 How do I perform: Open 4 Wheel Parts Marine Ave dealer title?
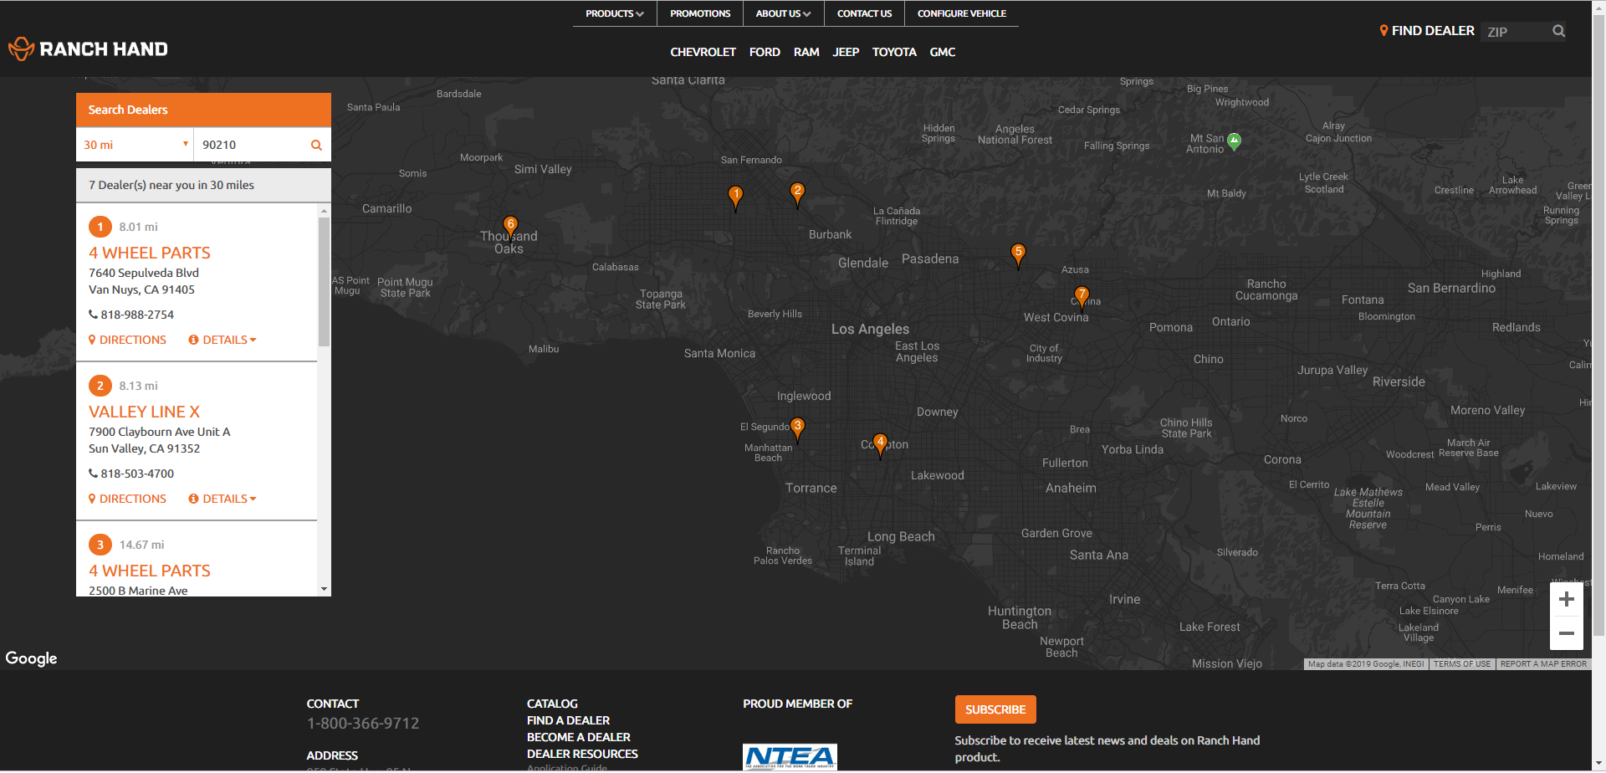(150, 571)
